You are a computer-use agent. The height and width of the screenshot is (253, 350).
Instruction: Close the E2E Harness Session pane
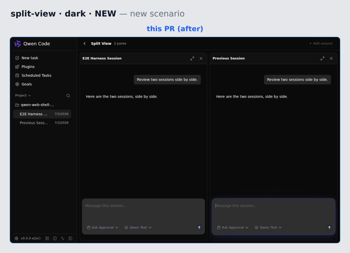tap(201, 59)
